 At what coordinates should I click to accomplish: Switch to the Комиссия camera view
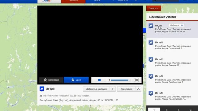click(51, 80)
